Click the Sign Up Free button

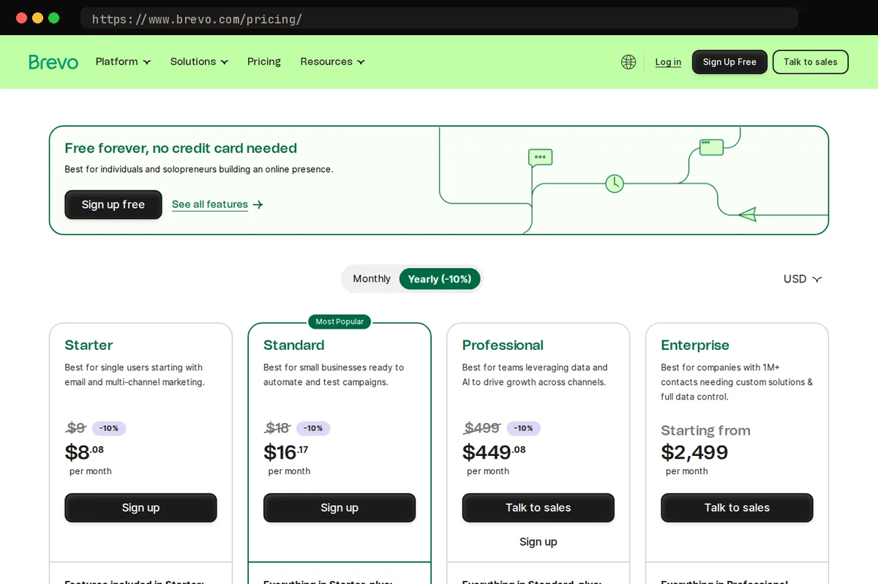(729, 62)
